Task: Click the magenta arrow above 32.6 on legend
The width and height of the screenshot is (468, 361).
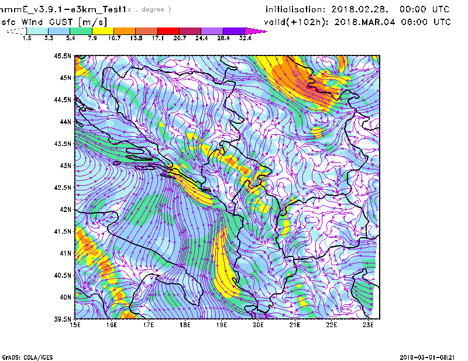Action: (256, 31)
